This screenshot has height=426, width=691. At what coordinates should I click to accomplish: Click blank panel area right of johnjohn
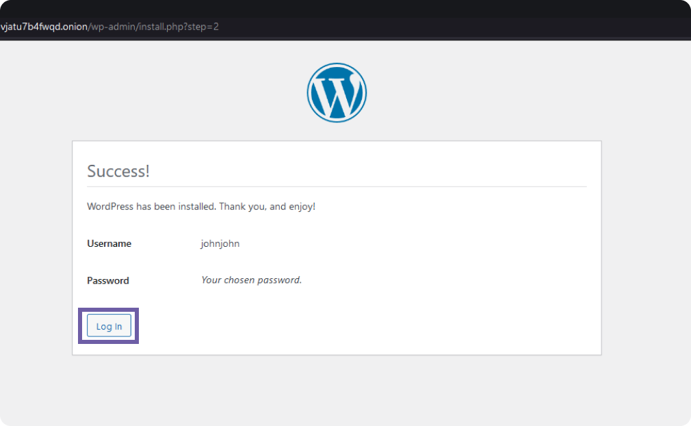410,243
